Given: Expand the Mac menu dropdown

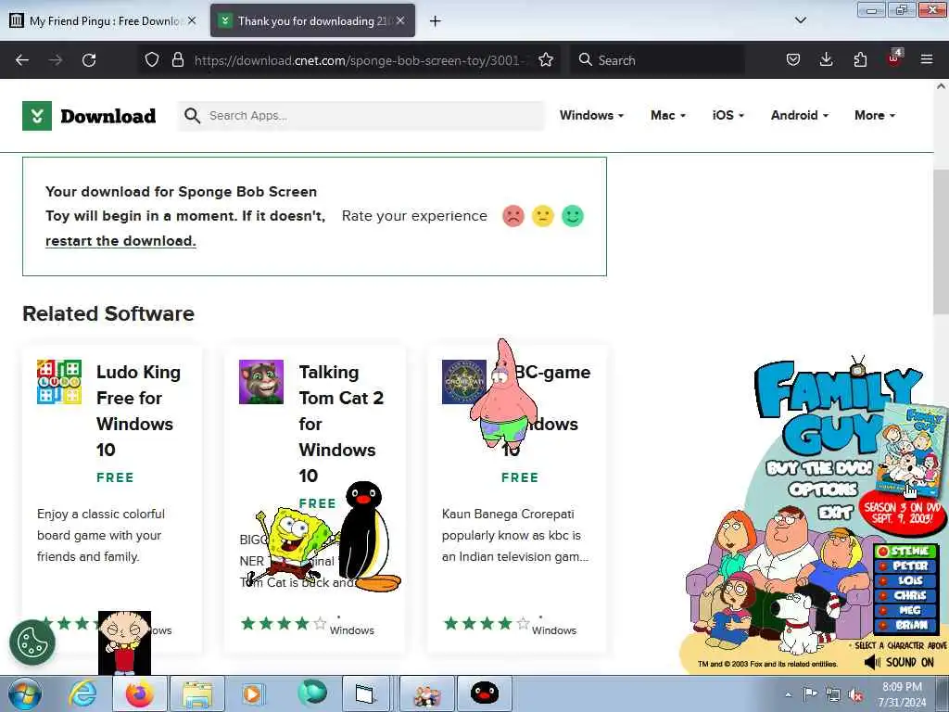Looking at the screenshot, I should coord(668,115).
